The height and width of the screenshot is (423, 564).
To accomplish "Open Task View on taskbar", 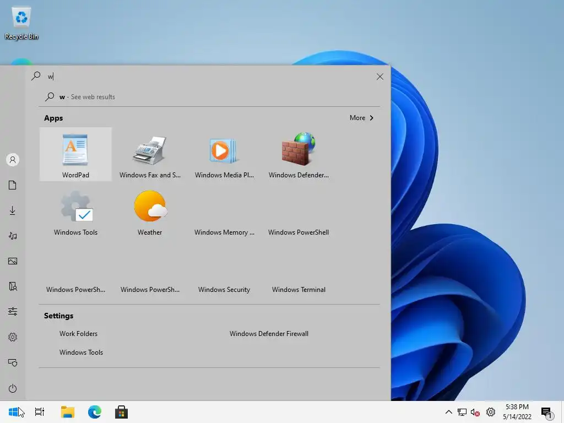I will [40, 412].
